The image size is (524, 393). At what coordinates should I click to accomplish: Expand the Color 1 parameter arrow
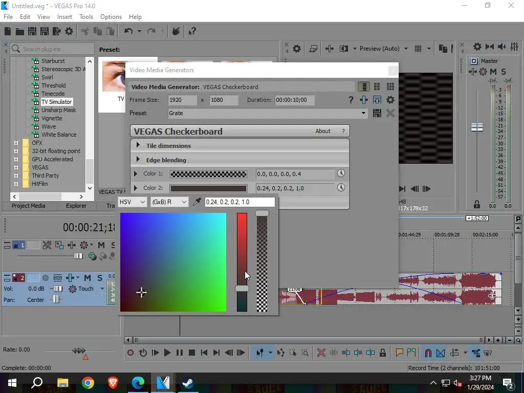point(135,174)
